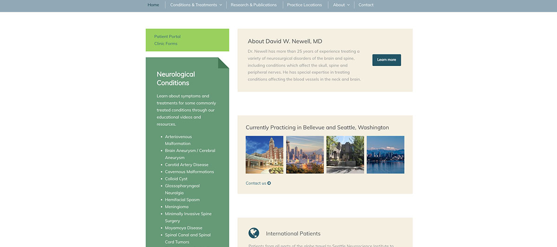Open Colloid Cyst link

176,179
